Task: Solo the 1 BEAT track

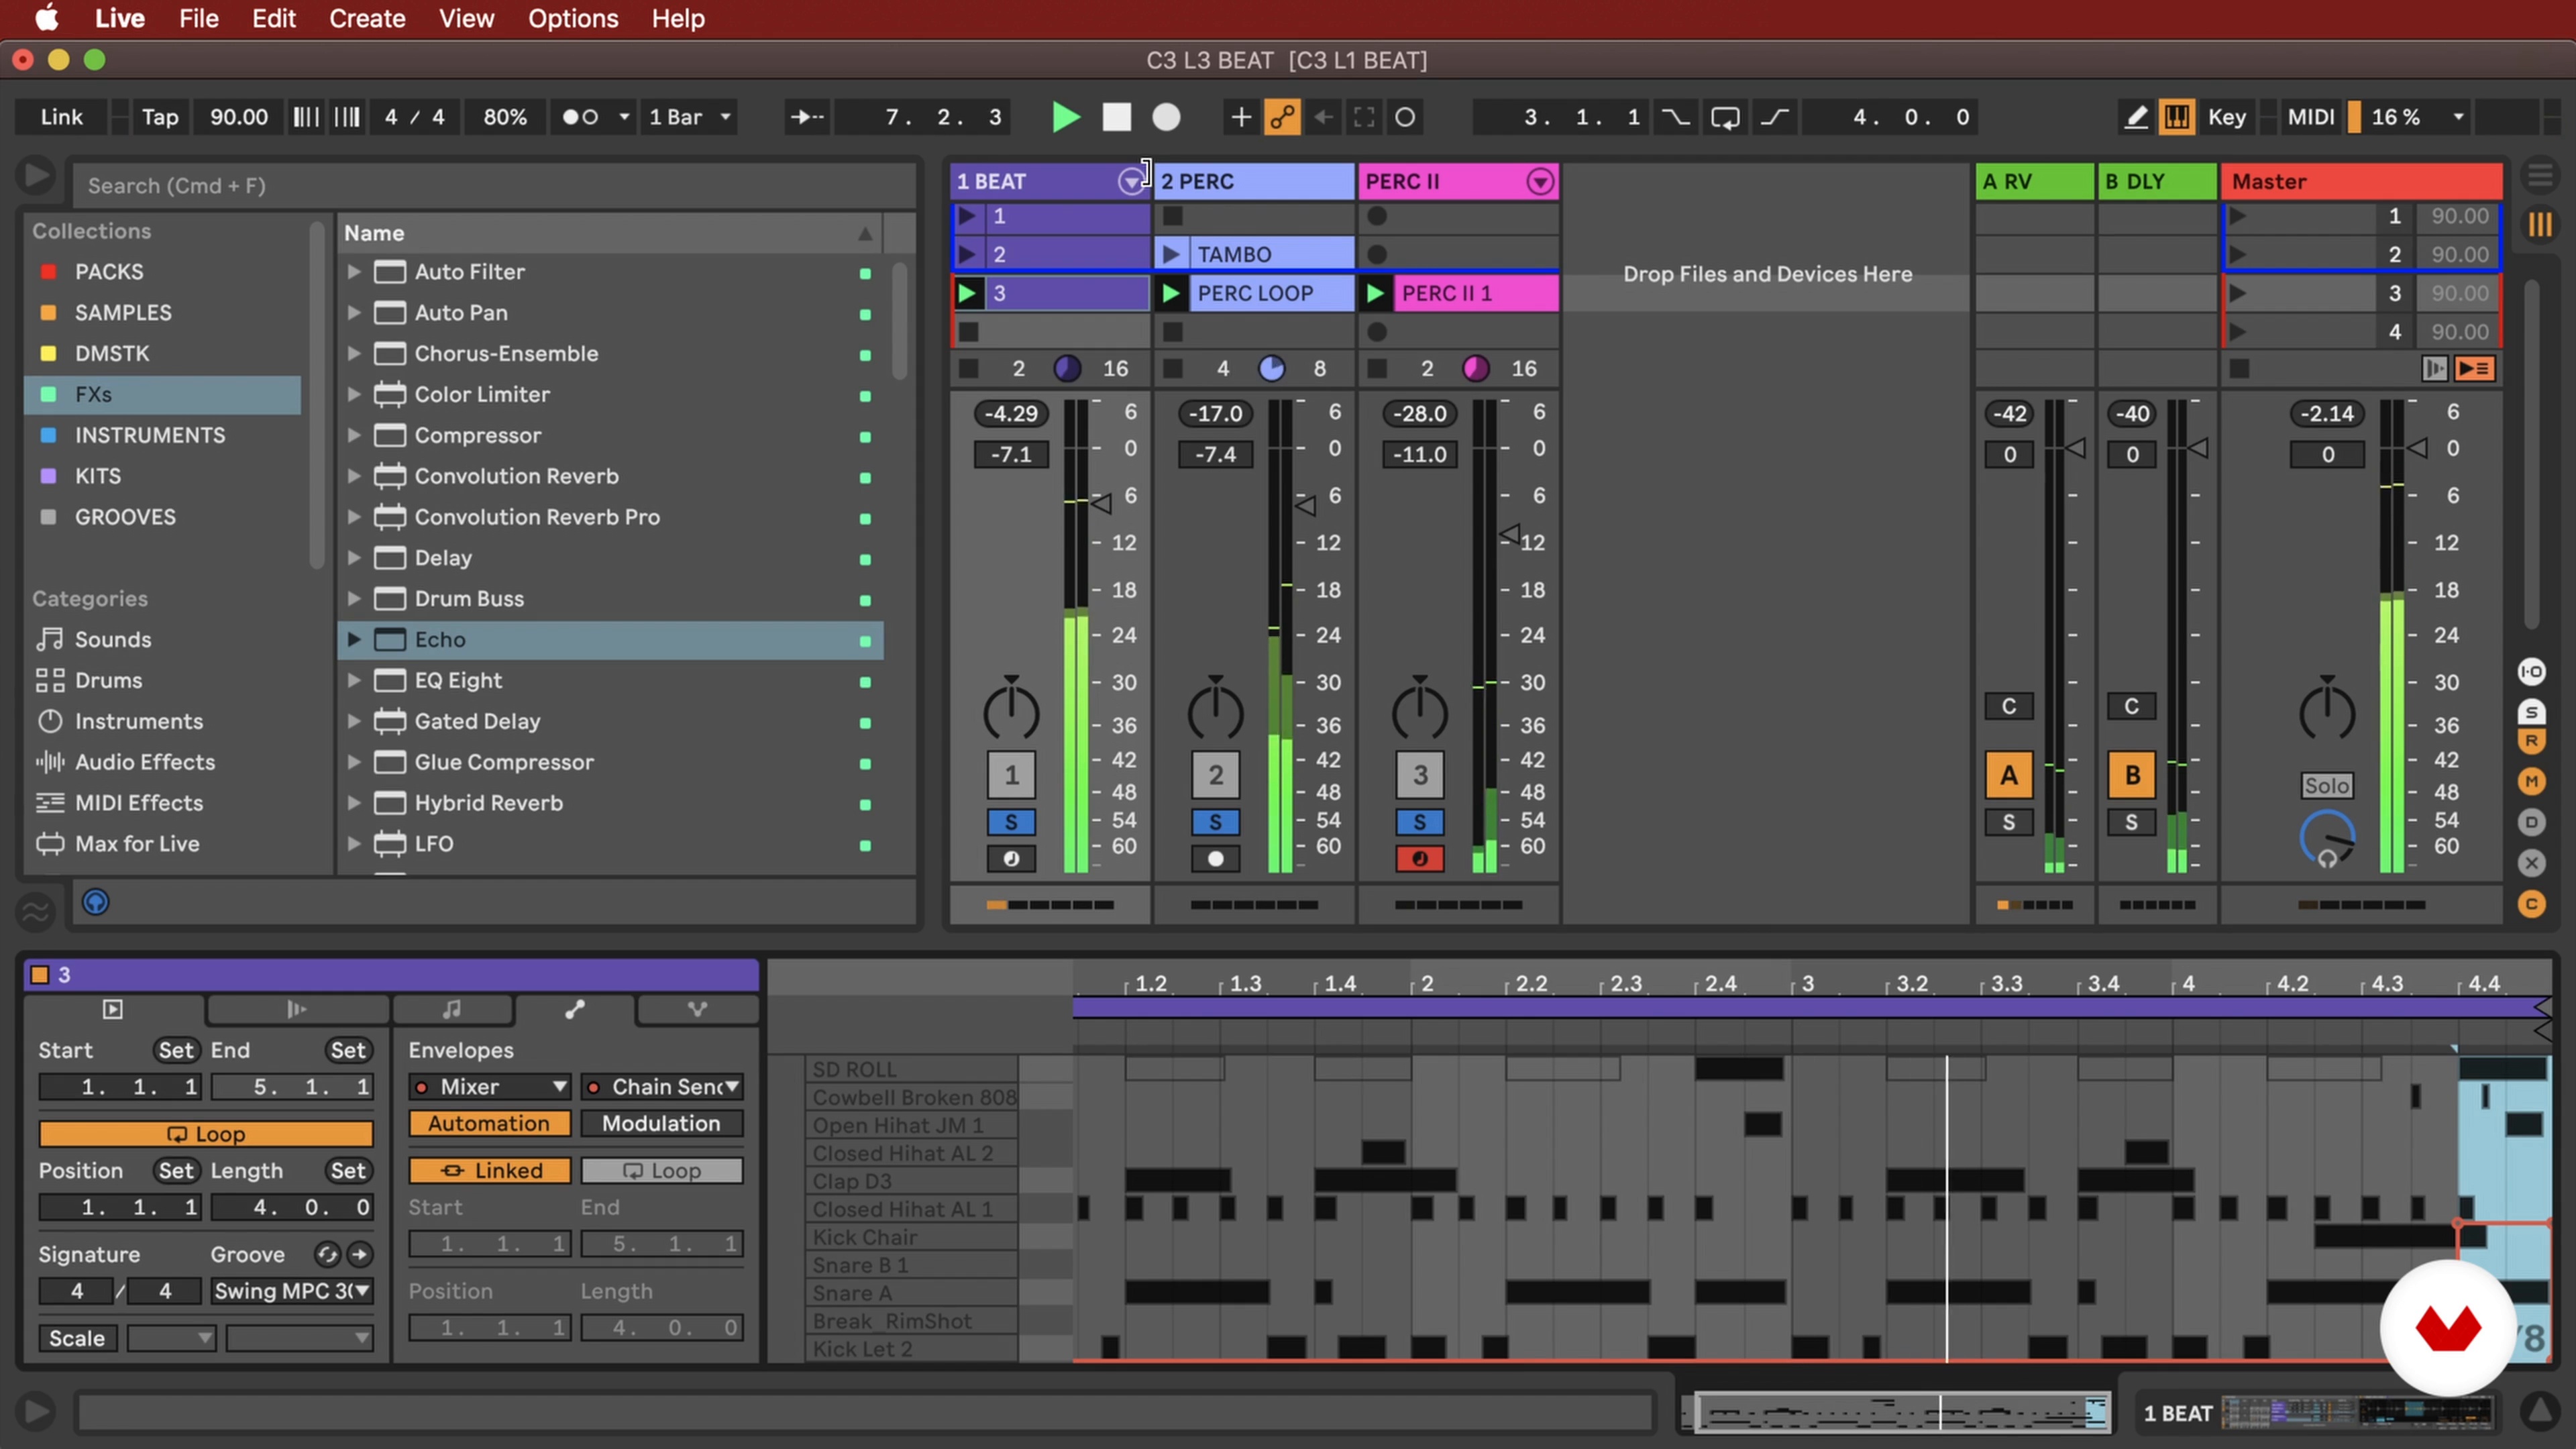Action: click(1011, 822)
